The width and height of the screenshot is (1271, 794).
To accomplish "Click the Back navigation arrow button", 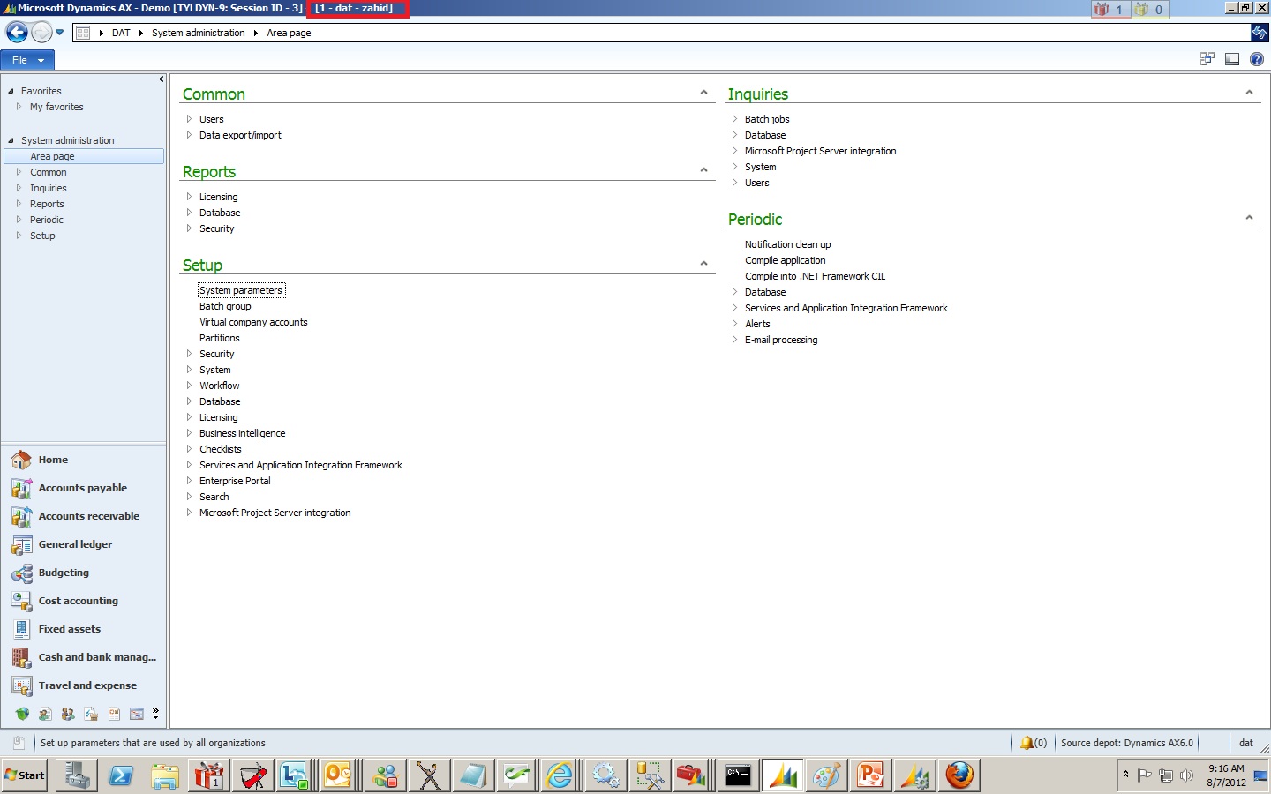I will [17, 33].
